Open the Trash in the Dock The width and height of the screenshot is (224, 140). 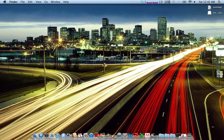[x=189, y=135]
